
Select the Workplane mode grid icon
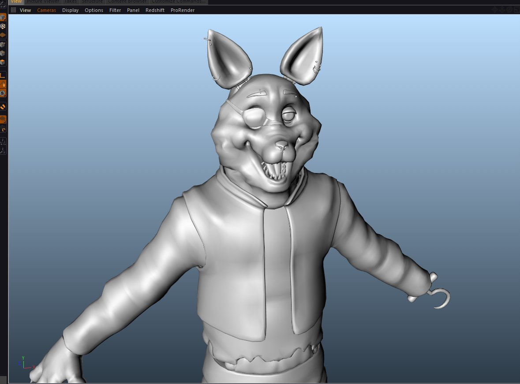3,35
